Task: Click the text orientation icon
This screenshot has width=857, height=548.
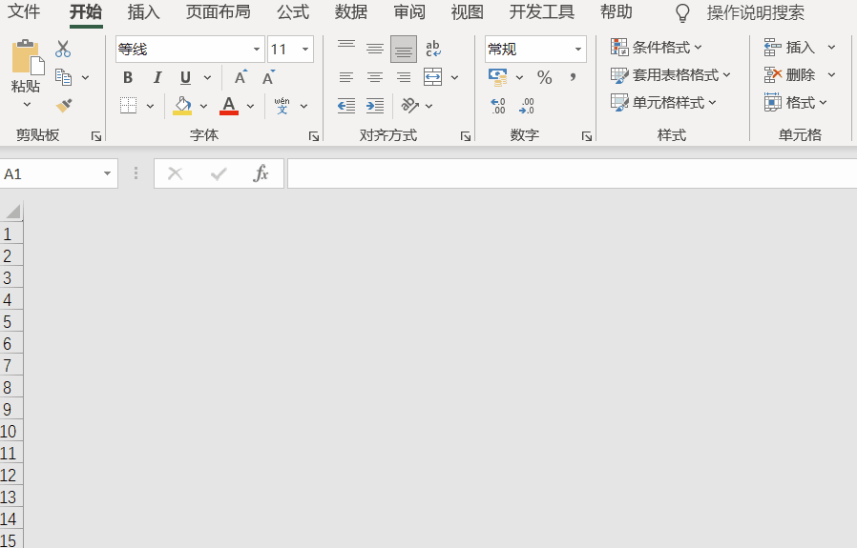Action: tap(410, 106)
